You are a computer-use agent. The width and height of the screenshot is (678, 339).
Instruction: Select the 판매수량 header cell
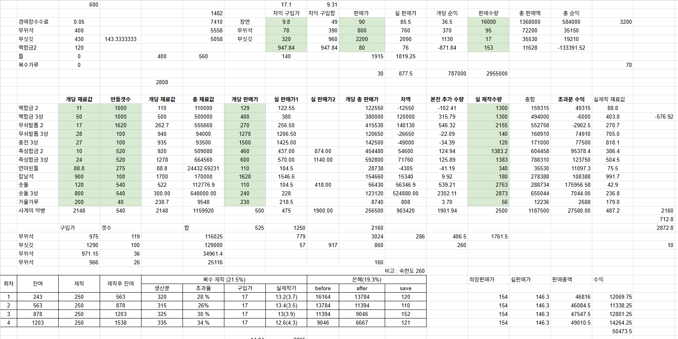tap(488, 13)
